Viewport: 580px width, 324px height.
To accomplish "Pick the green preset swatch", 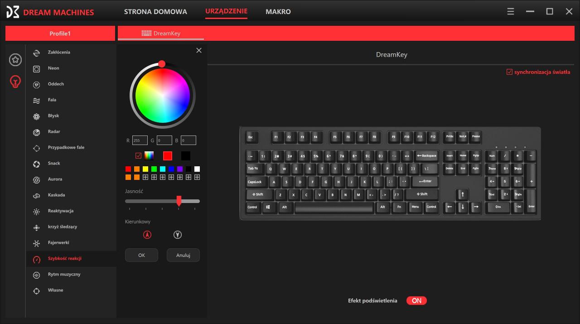I will click(154, 169).
